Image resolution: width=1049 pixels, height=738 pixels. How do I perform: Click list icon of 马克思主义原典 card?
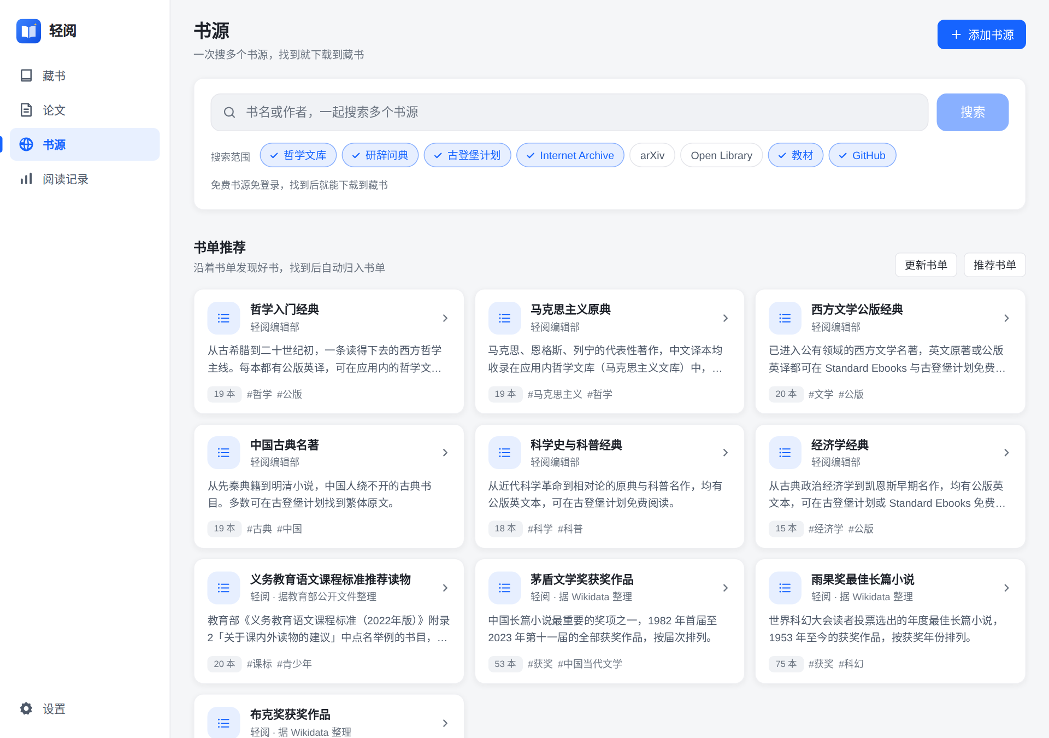pyautogui.click(x=504, y=318)
